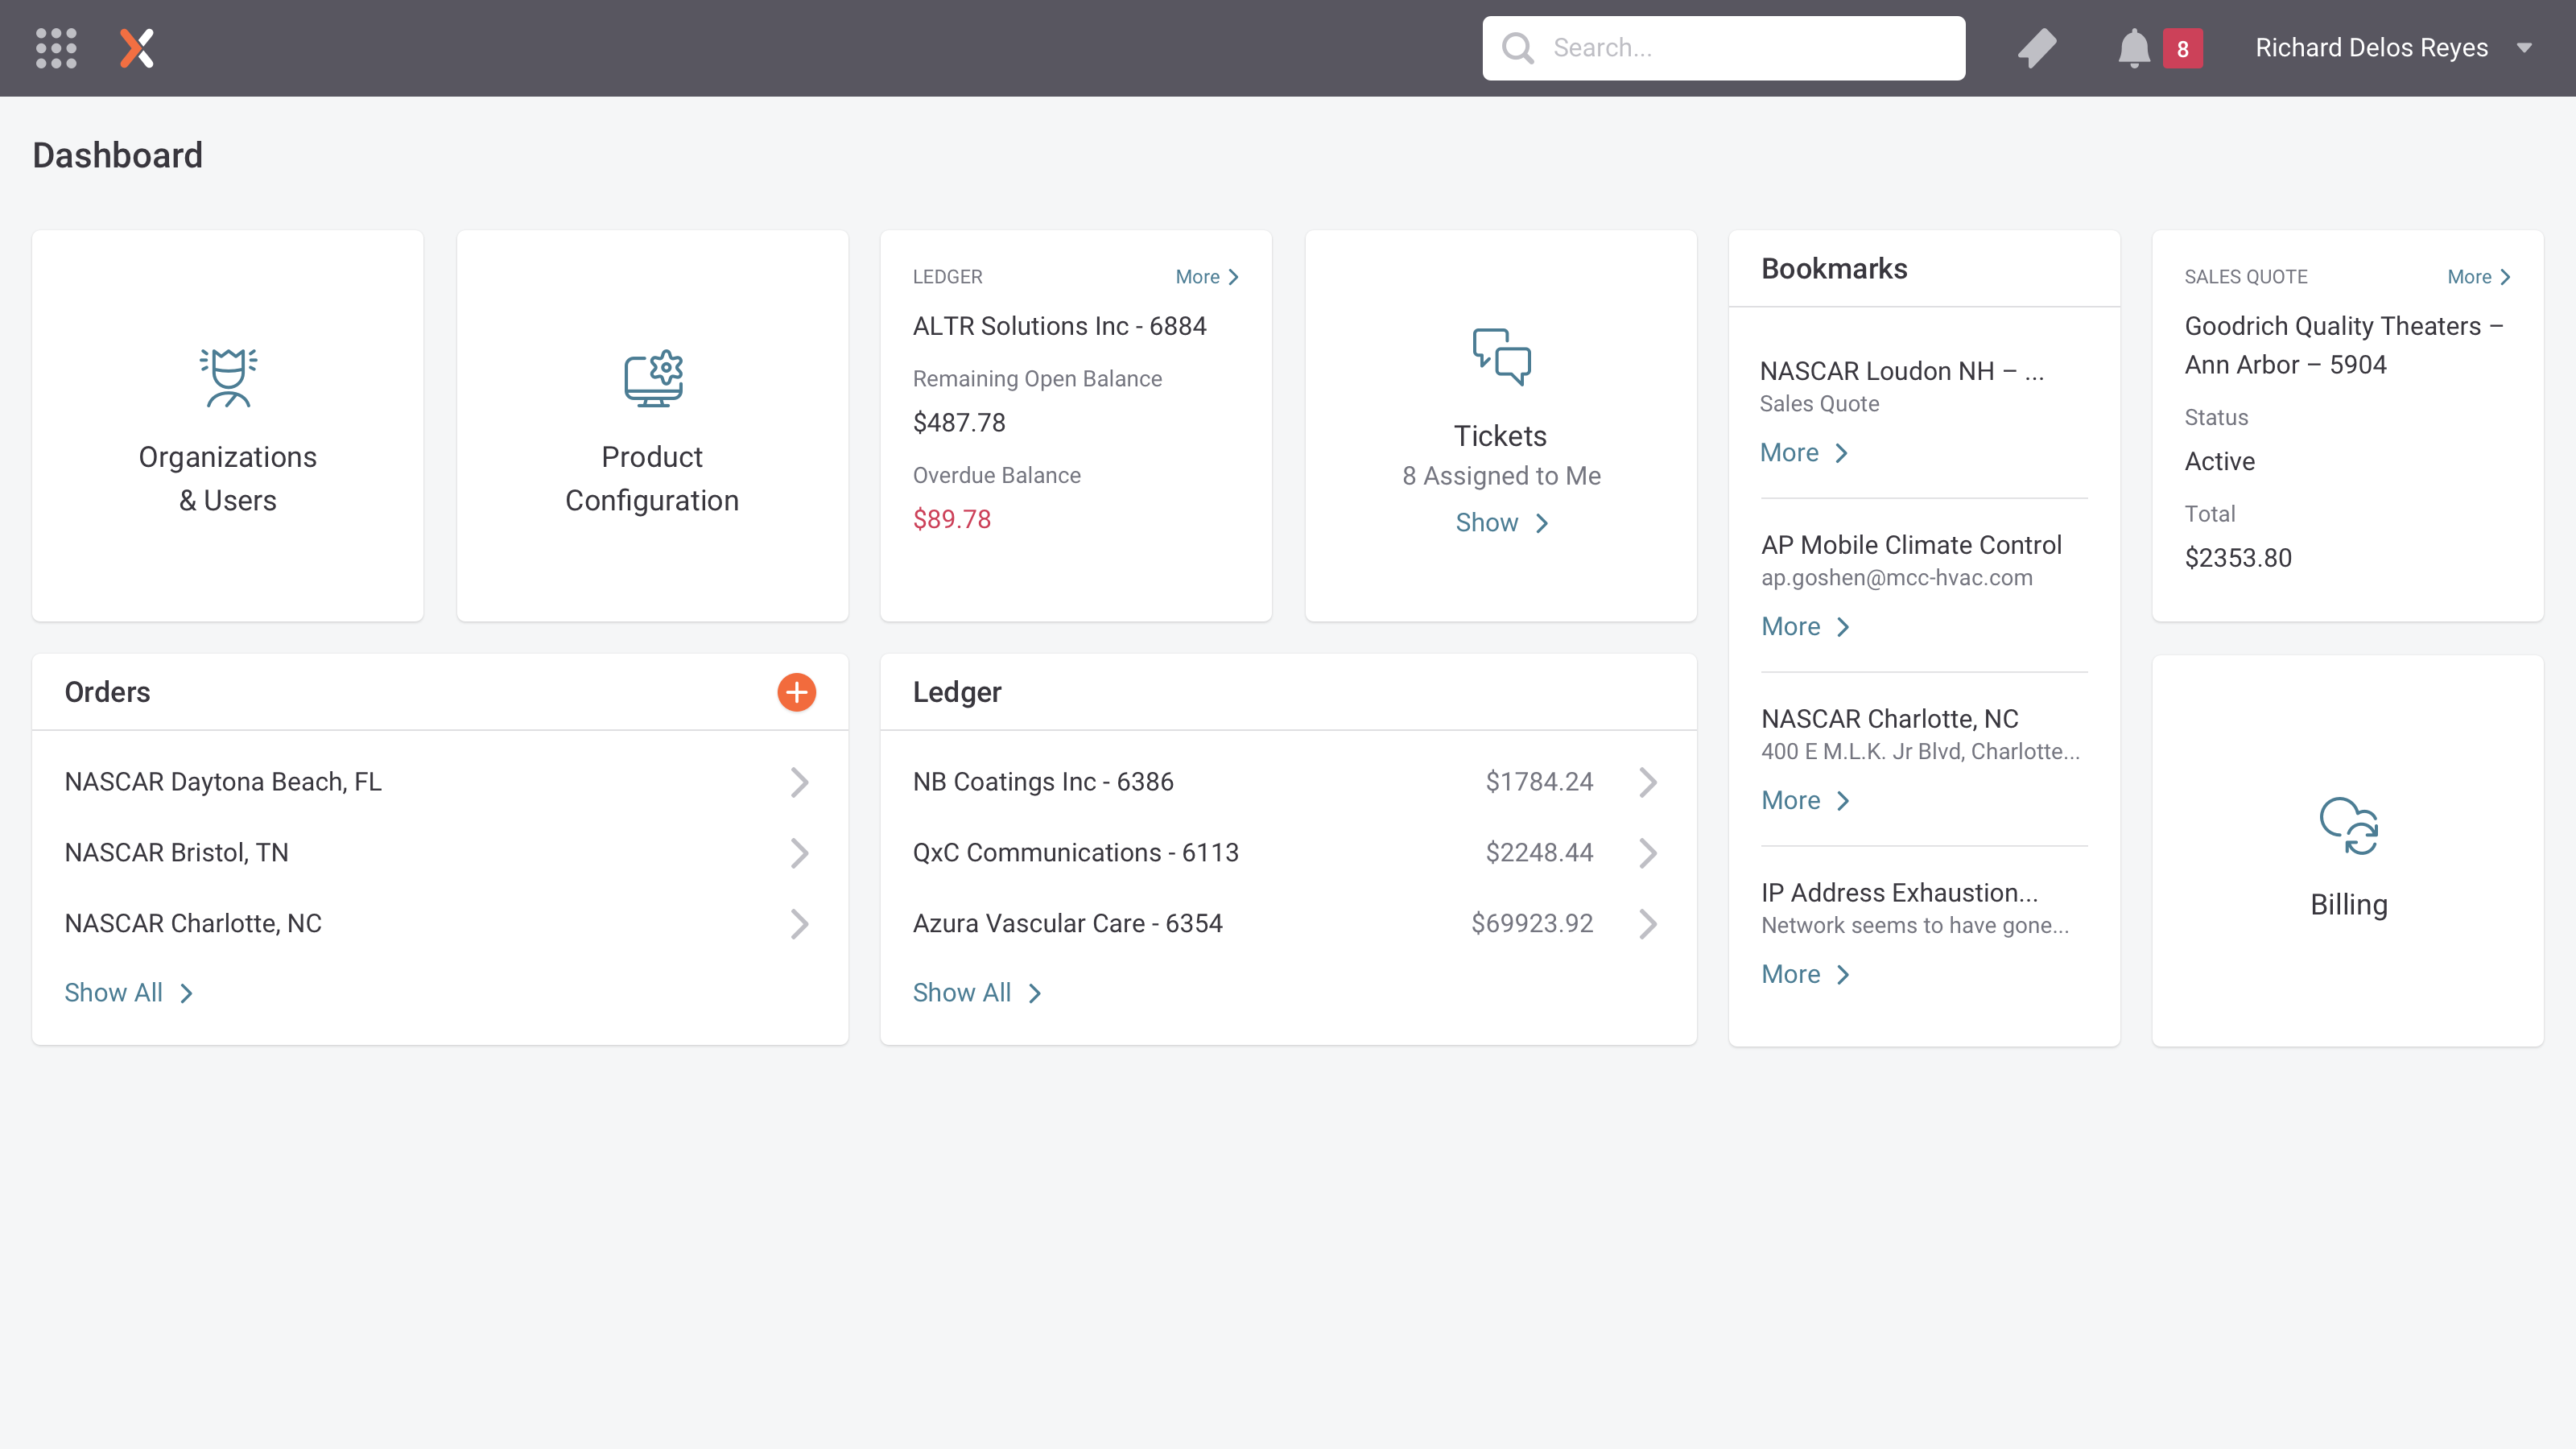The image size is (2576, 1449).
Task: Click $2248.44 ledger amount
Action: [1539, 853]
